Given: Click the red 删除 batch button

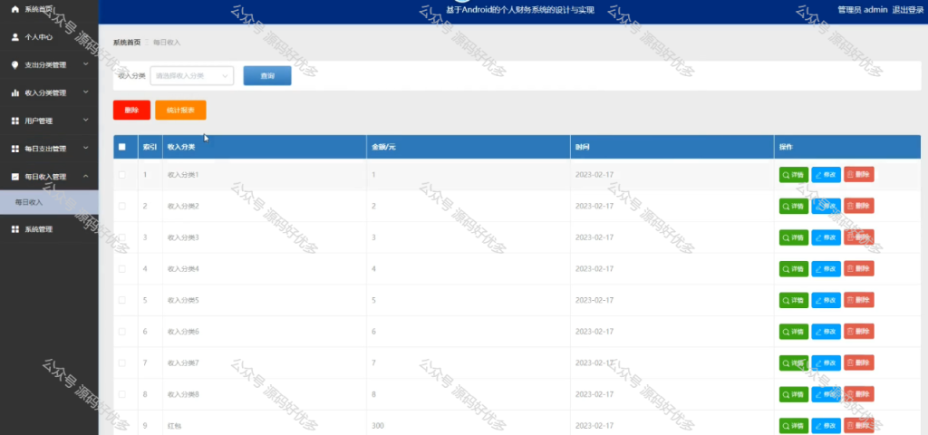Looking at the screenshot, I should 131,110.
